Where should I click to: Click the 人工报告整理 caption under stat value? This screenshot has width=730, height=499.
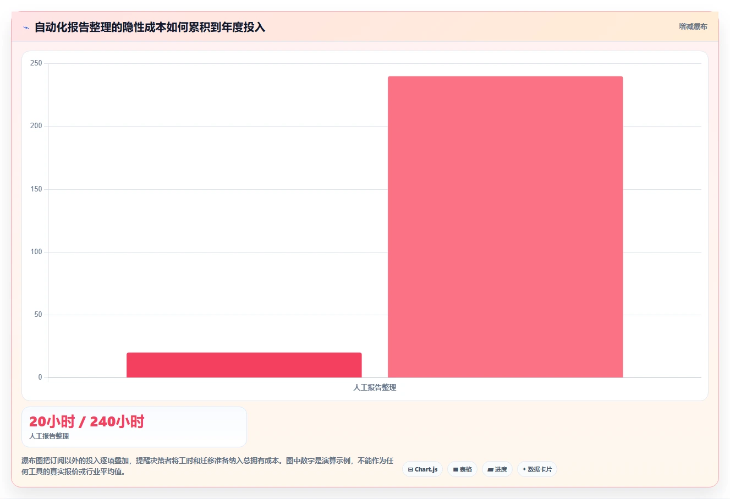(49, 436)
